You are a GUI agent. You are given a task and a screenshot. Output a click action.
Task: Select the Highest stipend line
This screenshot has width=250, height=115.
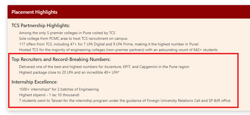[49, 95]
